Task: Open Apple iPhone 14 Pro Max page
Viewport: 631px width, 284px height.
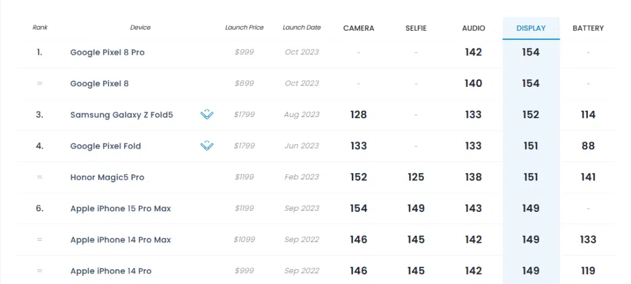Action: 120,240
